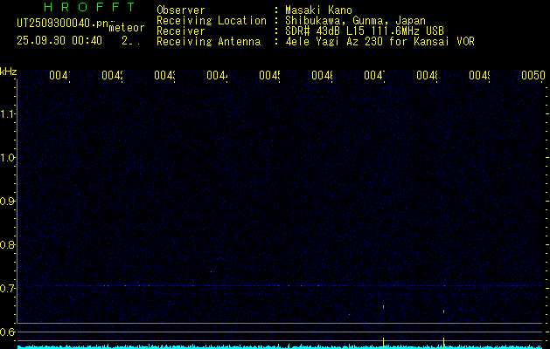This screenshot has height=349, width=550.
Task: Click the 0.8 kHz frequency tick
Action: pos(8,245)
